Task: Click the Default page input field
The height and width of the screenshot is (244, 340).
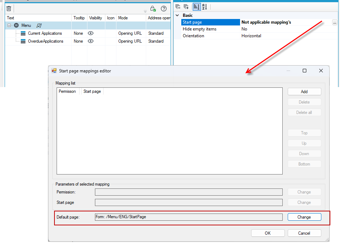Action: pos(189,217)
